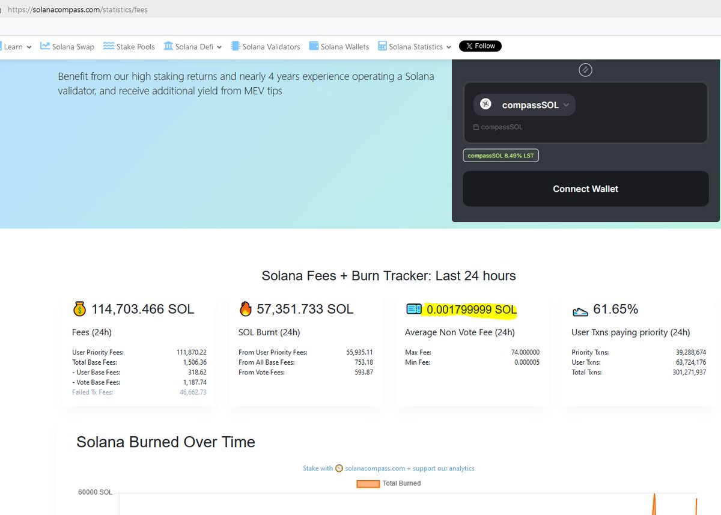The width and height of the screenshot is (721, 515).
Task: Click the Priority Txns 39,288,674 value
Action: coord(691,352)
